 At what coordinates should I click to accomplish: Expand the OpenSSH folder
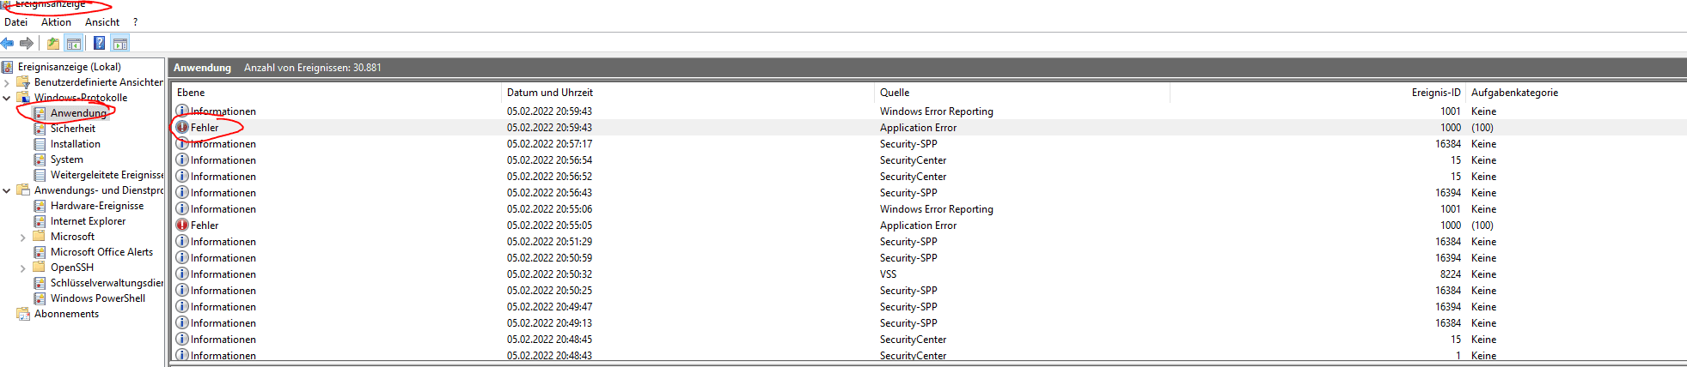click(23, 268)
